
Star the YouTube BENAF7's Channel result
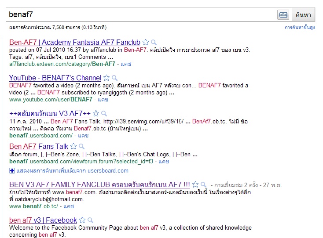tap(106, 78)
